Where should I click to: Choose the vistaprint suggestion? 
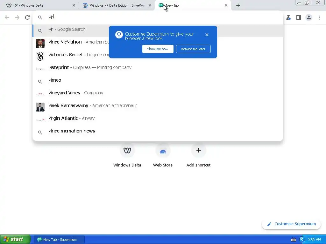pos(158,67)
